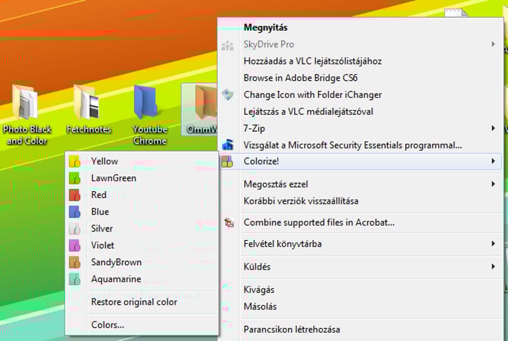This screenshot has height=341, width=508.
Task: Pick the Yellow text label
Action: coord(104,161)
